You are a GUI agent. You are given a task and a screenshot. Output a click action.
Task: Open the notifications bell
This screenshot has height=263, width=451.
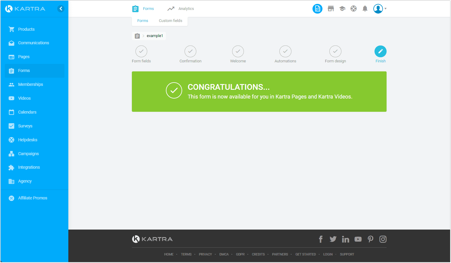pyautogui.click(x=365, y=9)
